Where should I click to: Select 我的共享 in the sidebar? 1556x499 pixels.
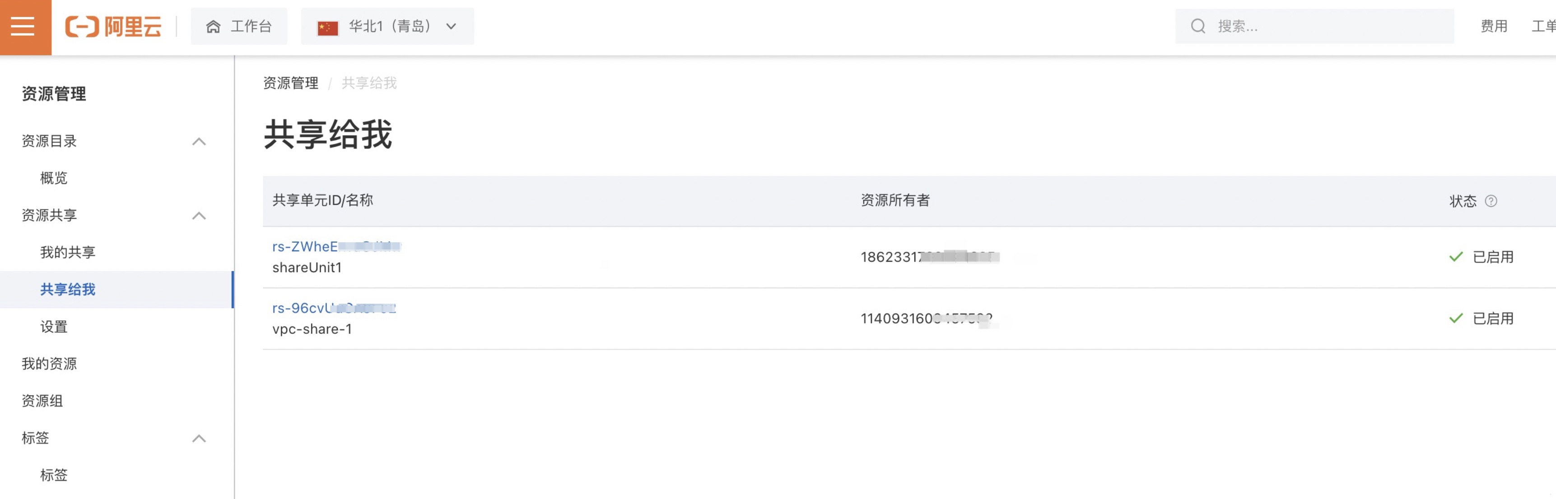pos(68,252)
